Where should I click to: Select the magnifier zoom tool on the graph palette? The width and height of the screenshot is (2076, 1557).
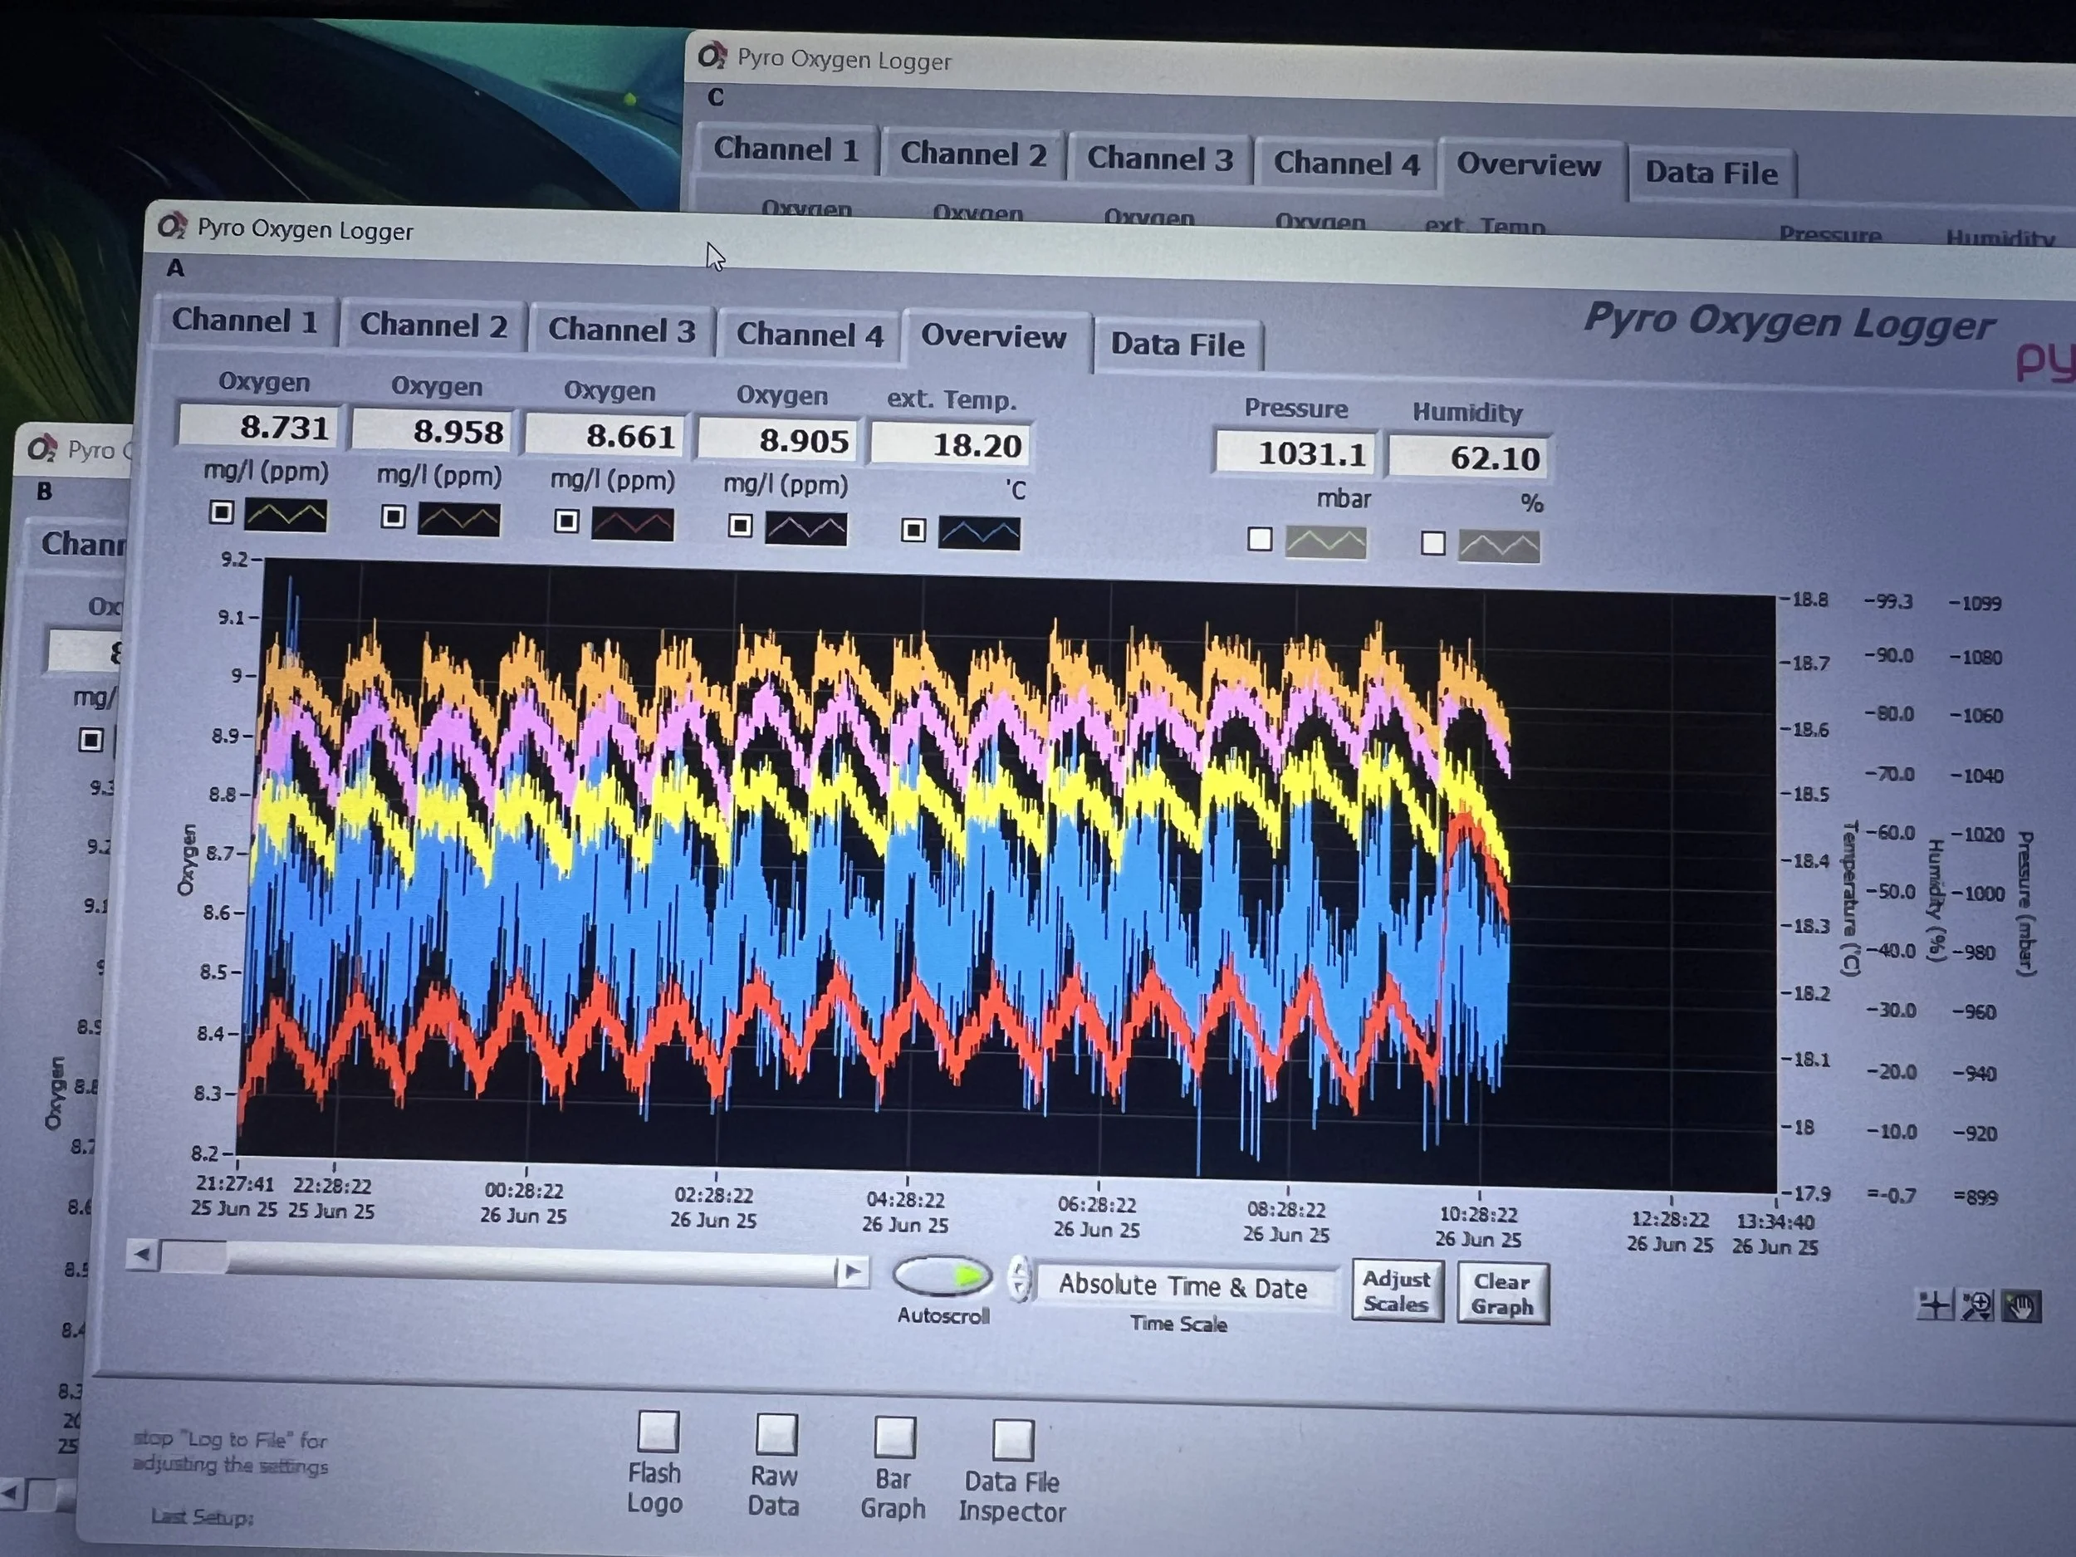tap(1977, 1305)
